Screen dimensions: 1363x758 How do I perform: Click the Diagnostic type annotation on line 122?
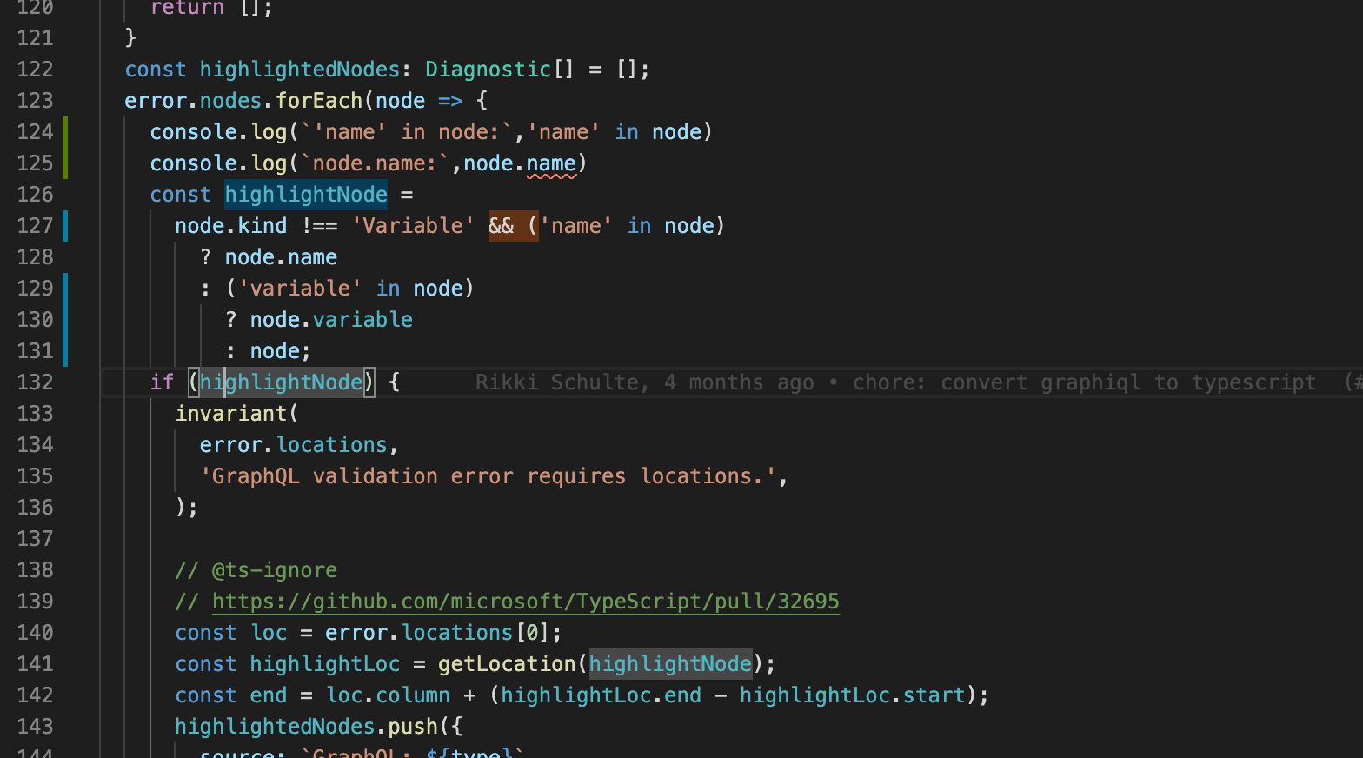[489, 70]
